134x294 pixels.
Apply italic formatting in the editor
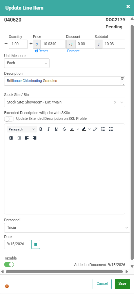click(x=49, y=129)
